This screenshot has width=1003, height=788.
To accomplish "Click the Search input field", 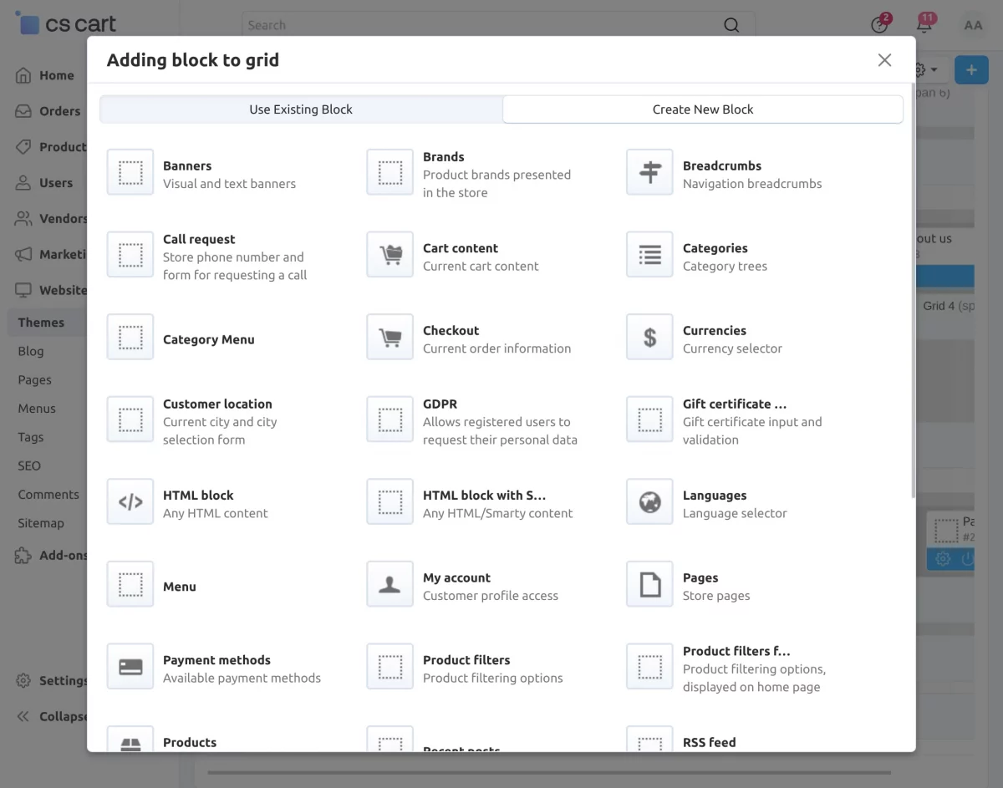I will click(x=498, y=25).
